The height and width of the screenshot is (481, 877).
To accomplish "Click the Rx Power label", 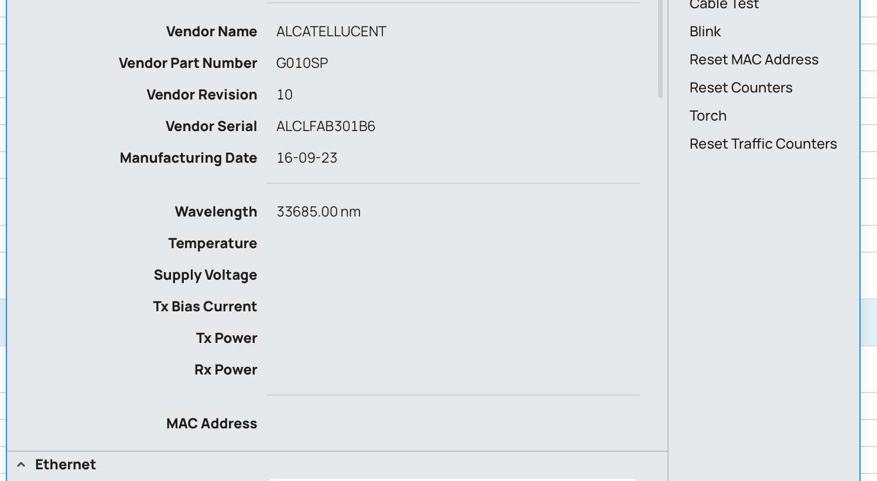I will coord(226,370).
